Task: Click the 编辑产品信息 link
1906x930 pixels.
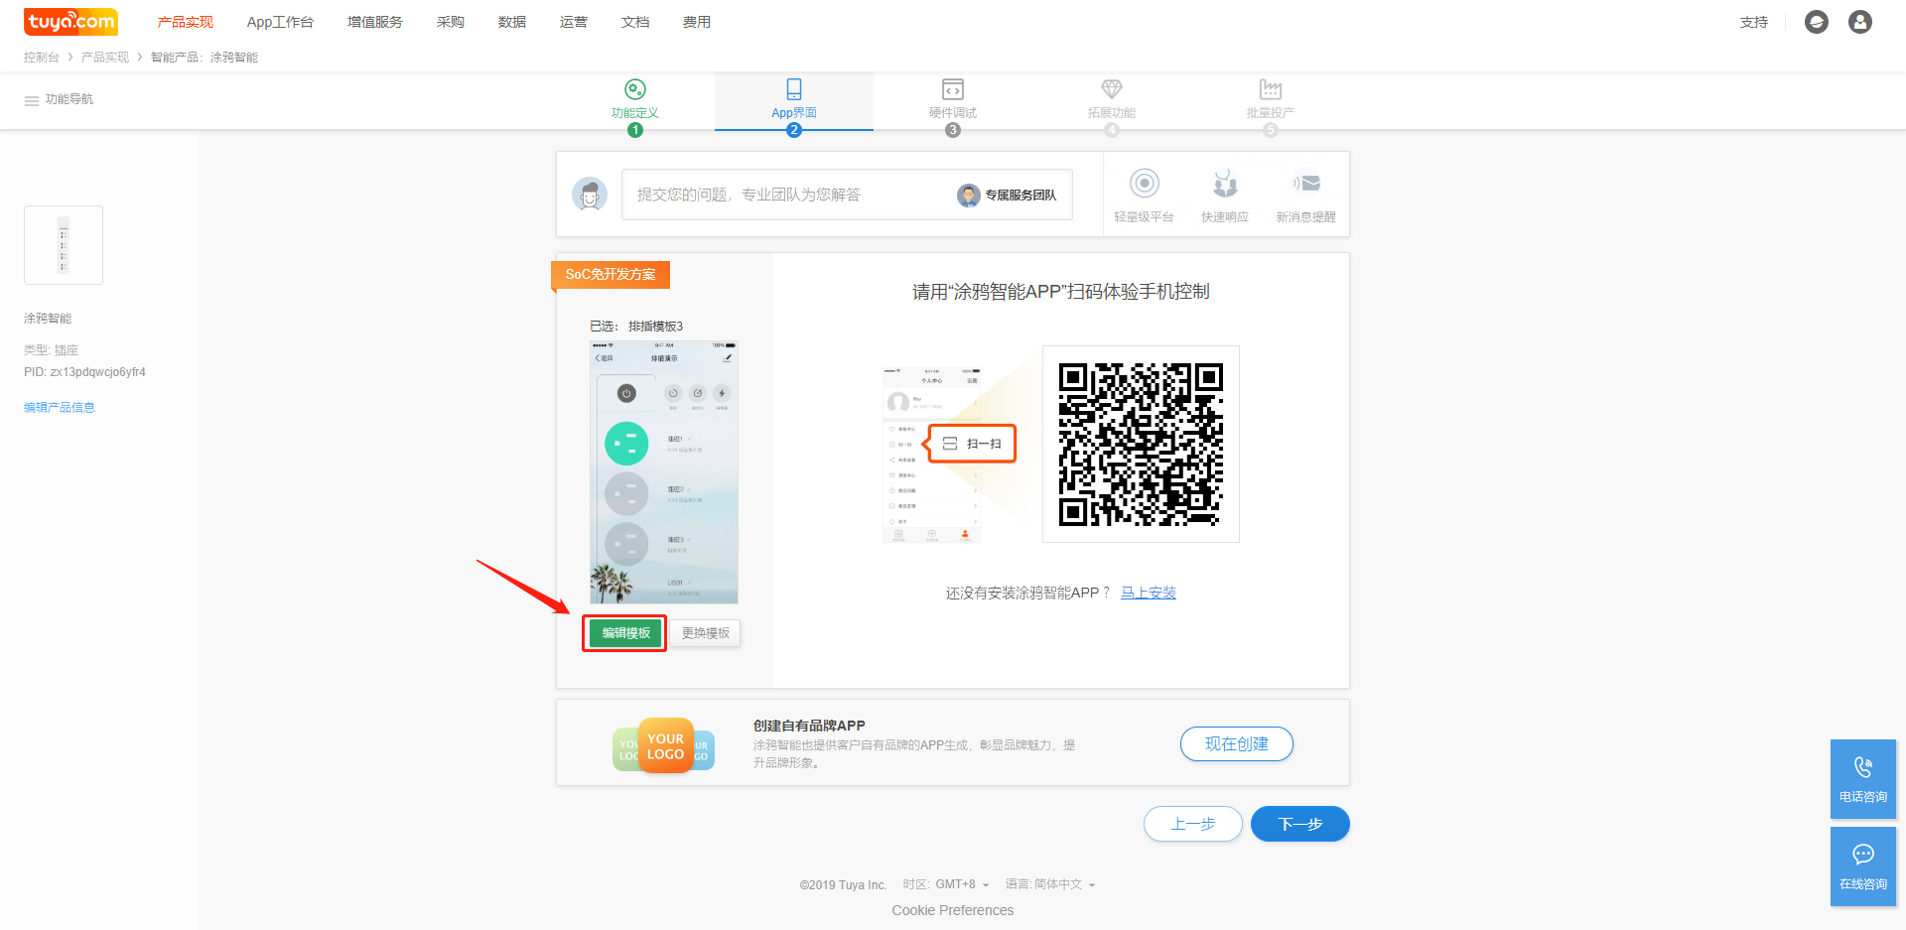Action: click(x=60, y=408)
